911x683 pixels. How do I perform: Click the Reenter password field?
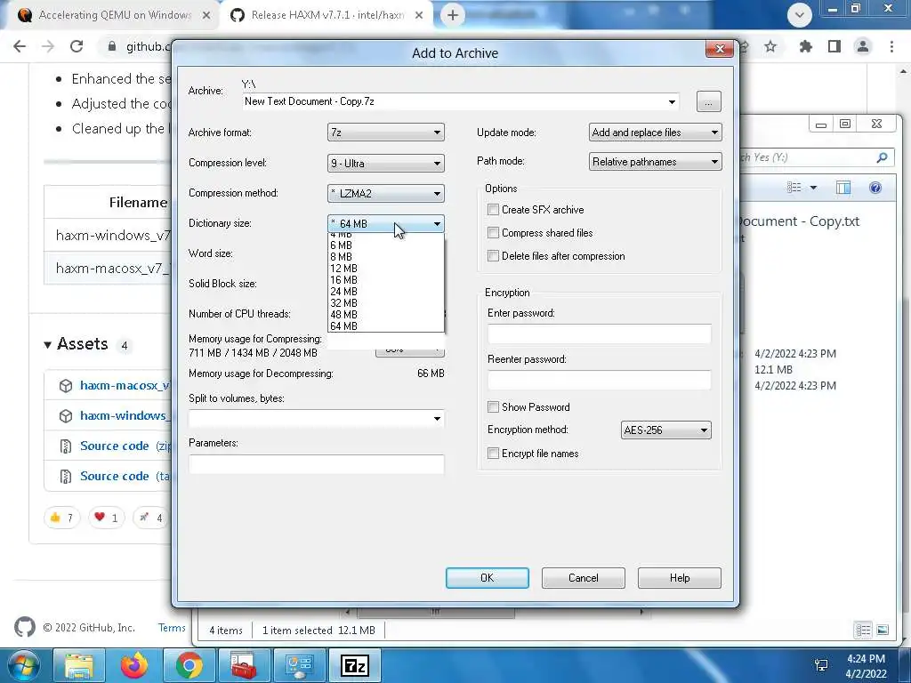tap(599, 380)
